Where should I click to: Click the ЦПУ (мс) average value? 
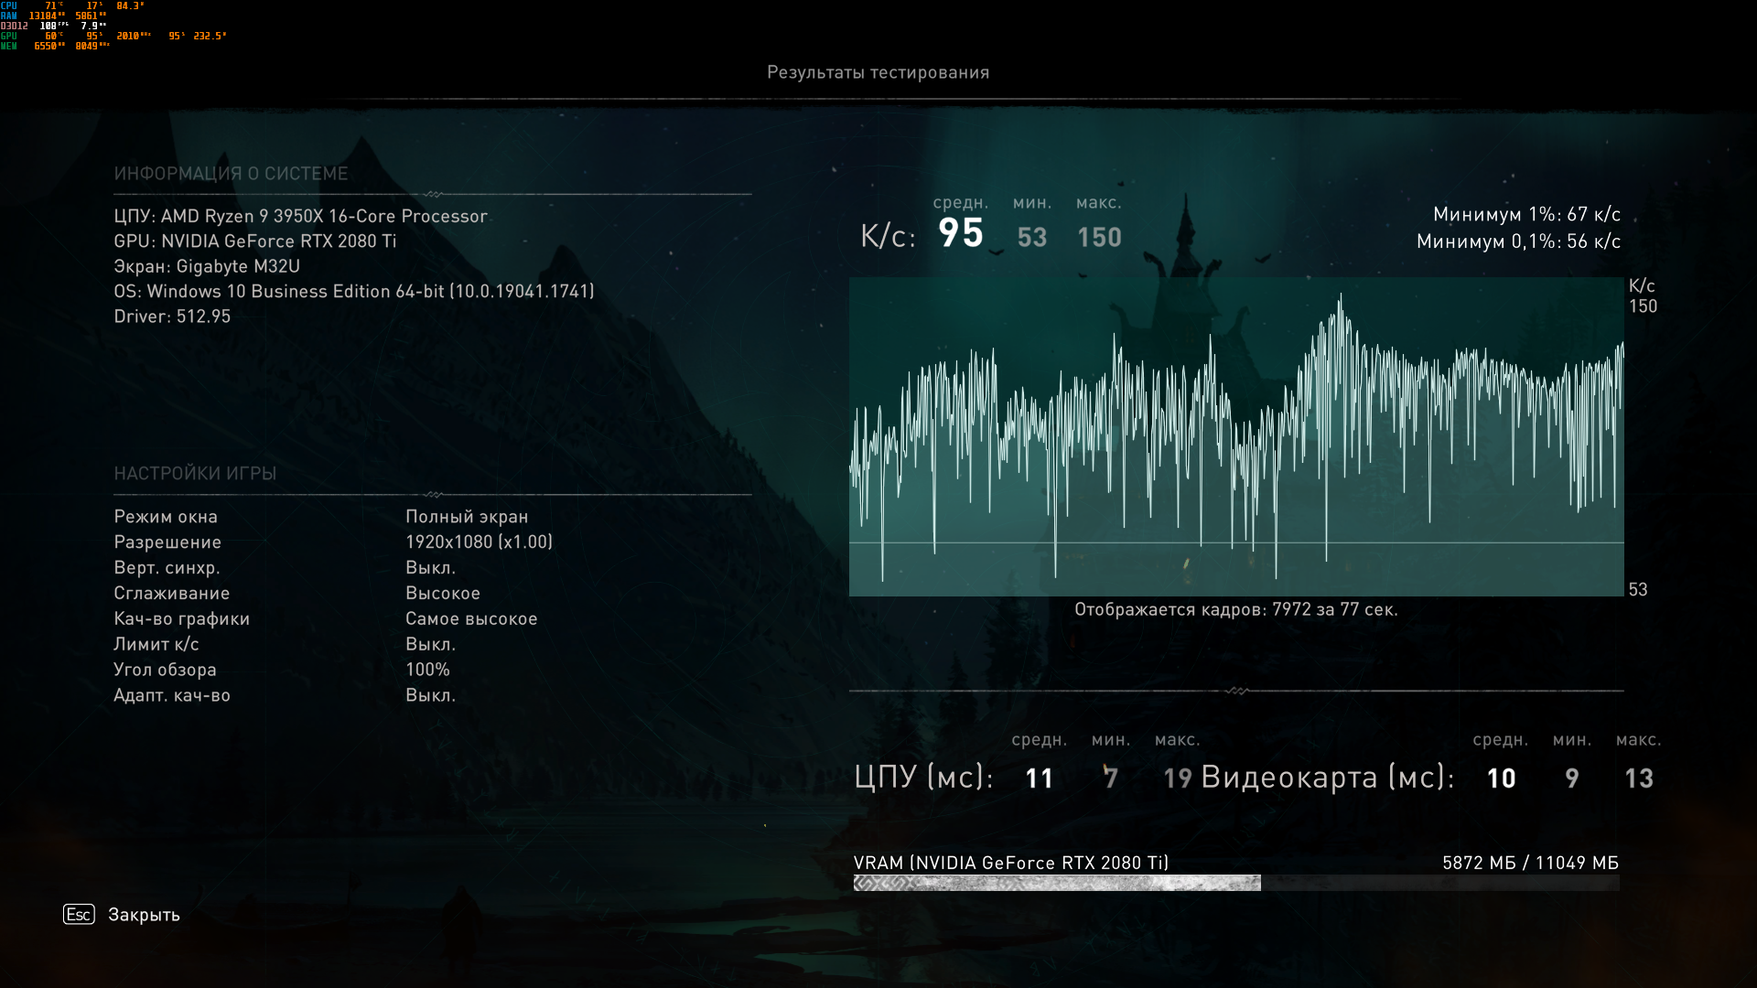1039,779
